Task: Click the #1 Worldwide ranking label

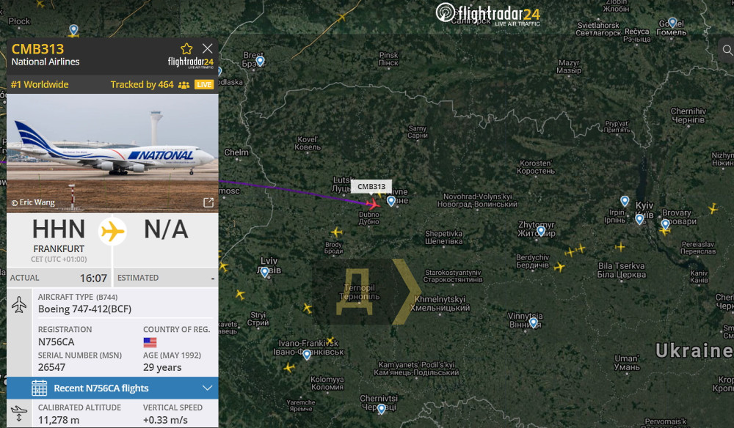Action: [40, 84]
